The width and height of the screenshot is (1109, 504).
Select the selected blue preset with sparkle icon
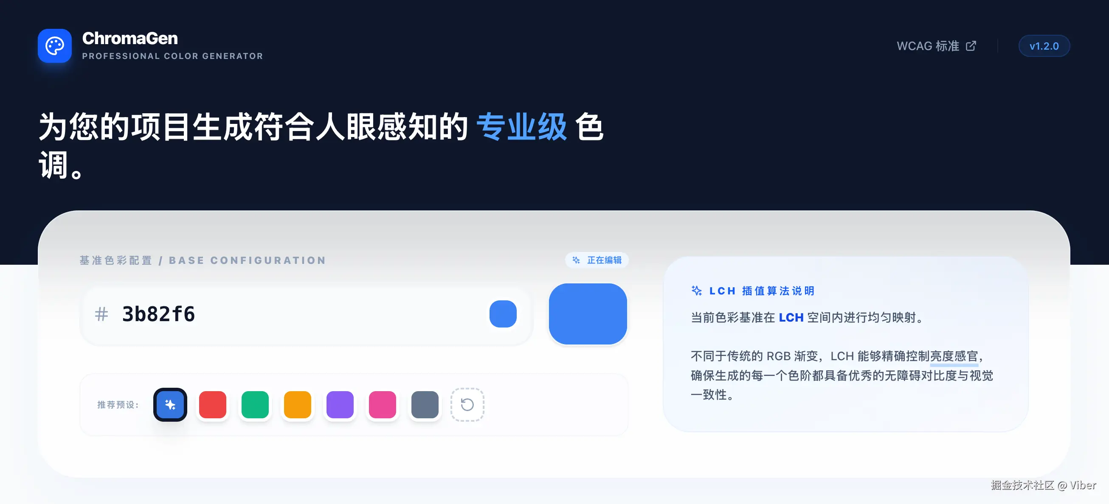[170, 404]
